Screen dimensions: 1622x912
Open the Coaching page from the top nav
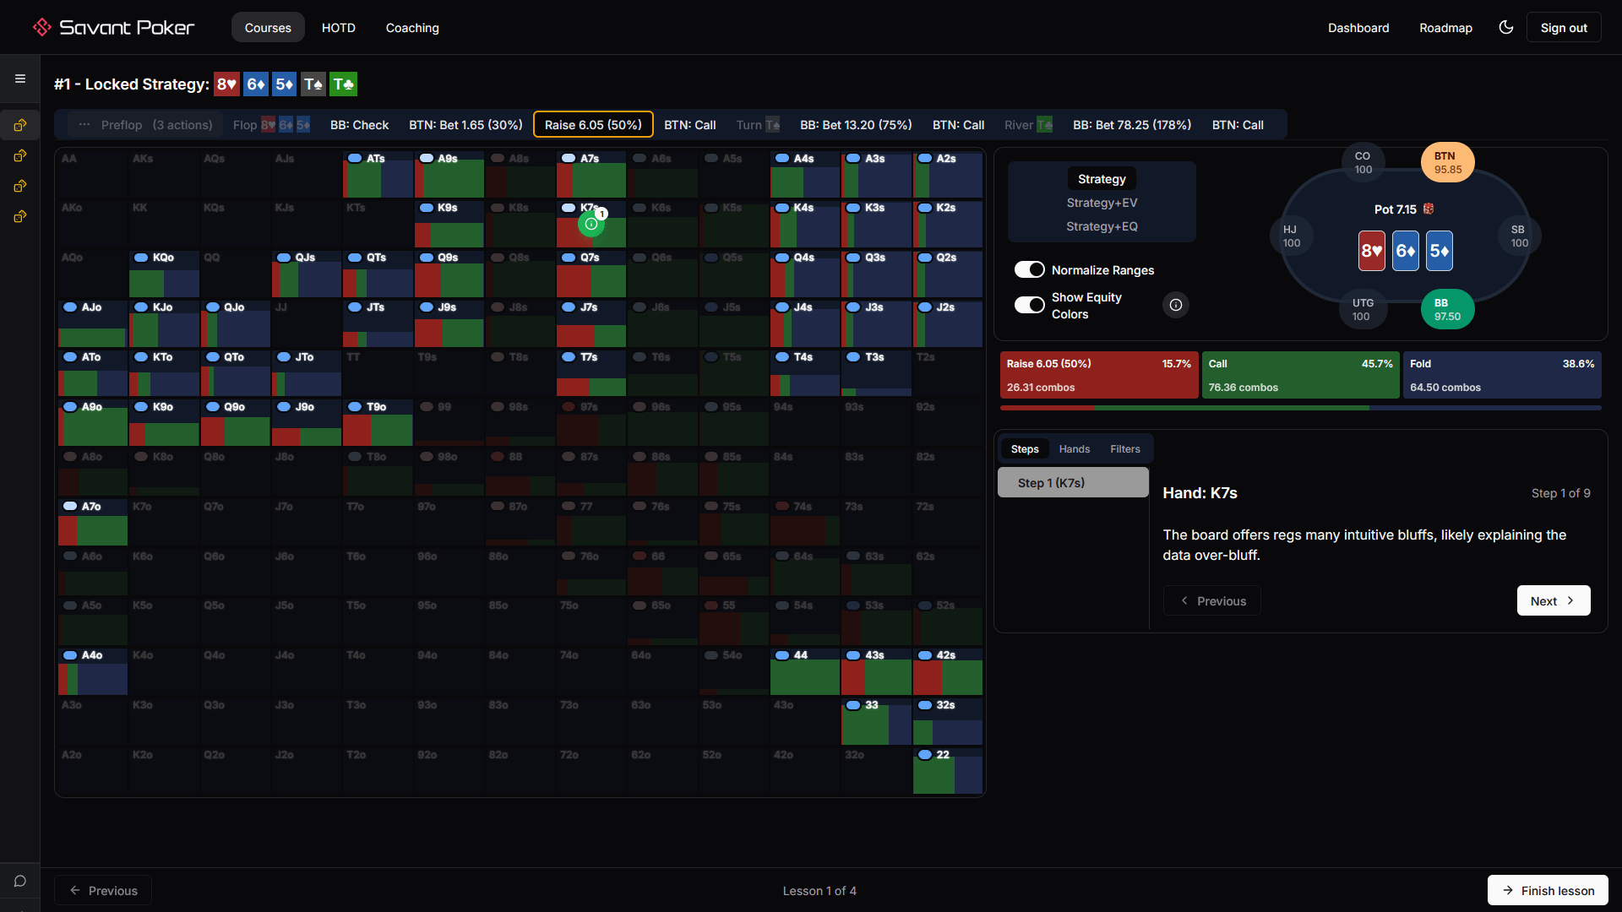pos(411,27)
